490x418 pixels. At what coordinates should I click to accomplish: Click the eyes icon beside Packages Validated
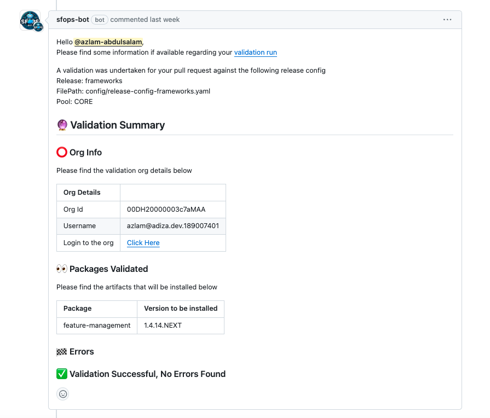(62, 269)
